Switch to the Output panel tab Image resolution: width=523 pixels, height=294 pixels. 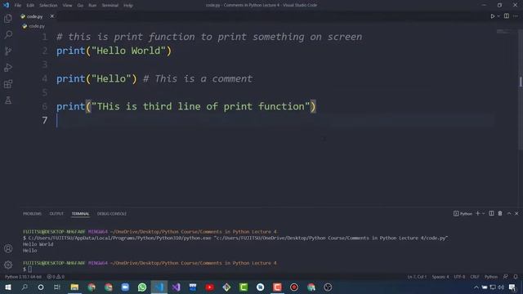[x=56, y=214]
